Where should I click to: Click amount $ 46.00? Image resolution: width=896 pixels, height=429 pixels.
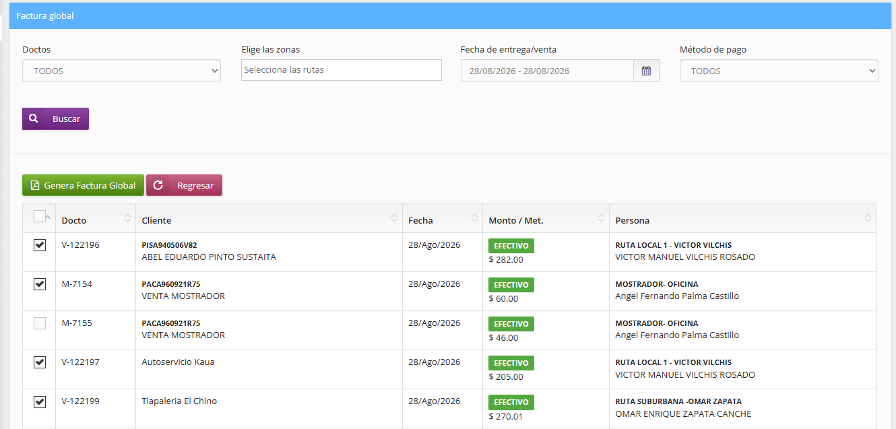click(x=503, y=338)
